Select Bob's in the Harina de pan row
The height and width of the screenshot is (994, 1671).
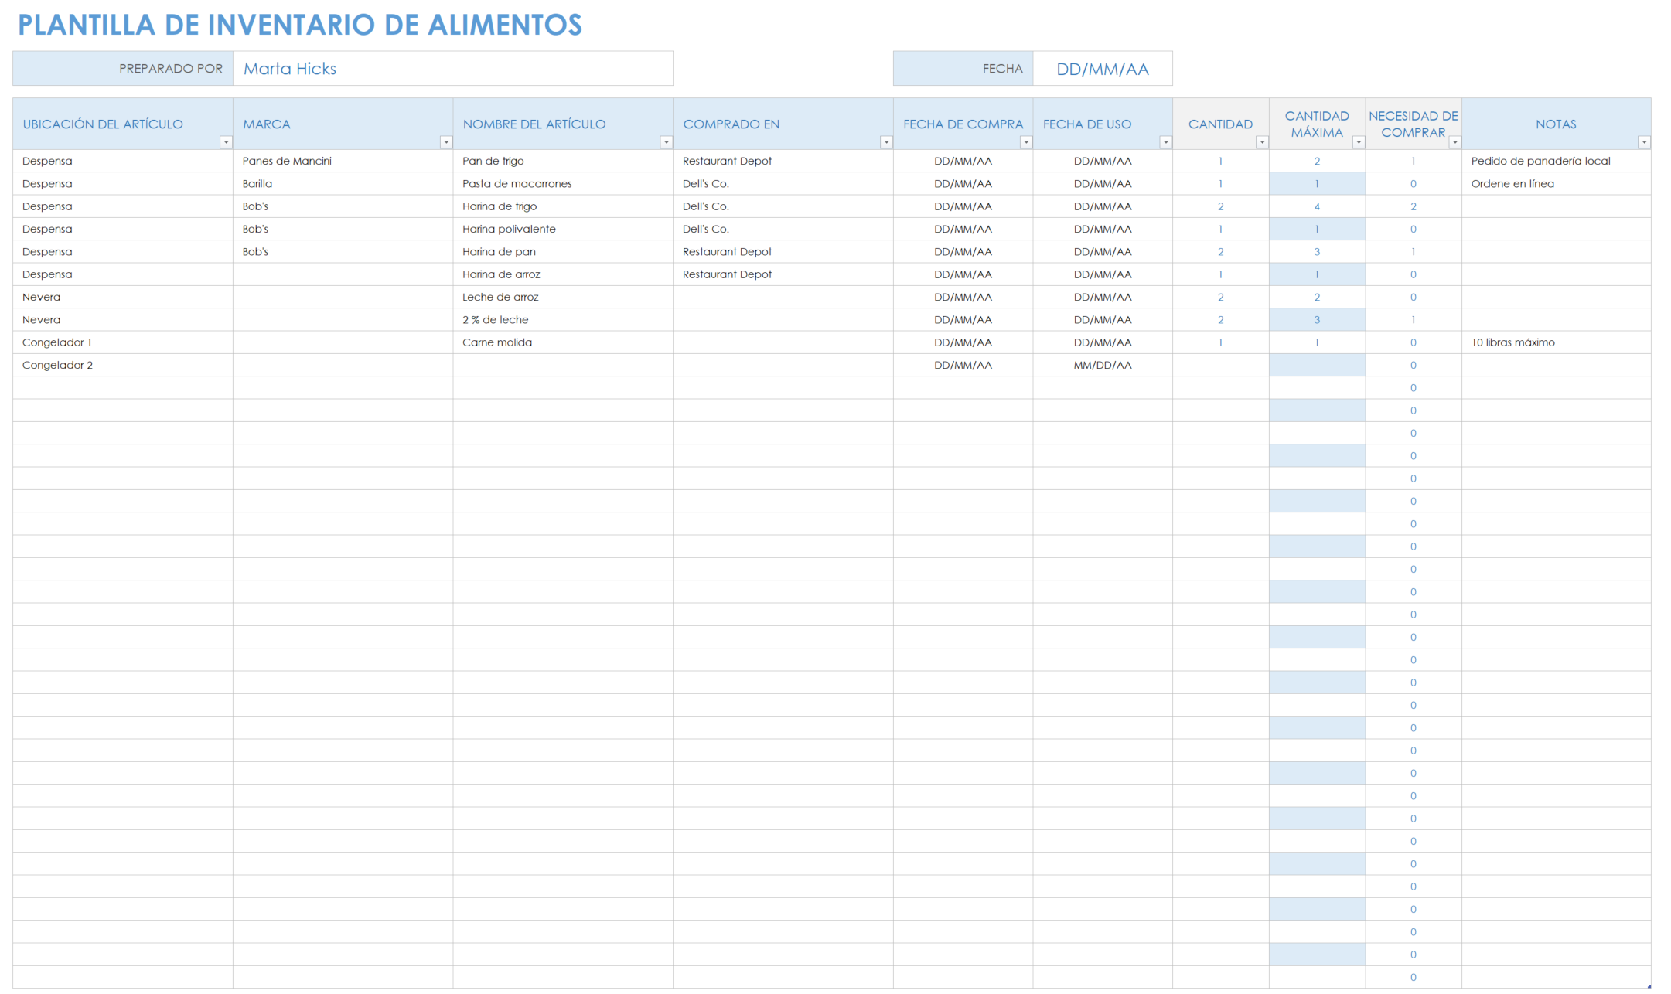(343, 252)
